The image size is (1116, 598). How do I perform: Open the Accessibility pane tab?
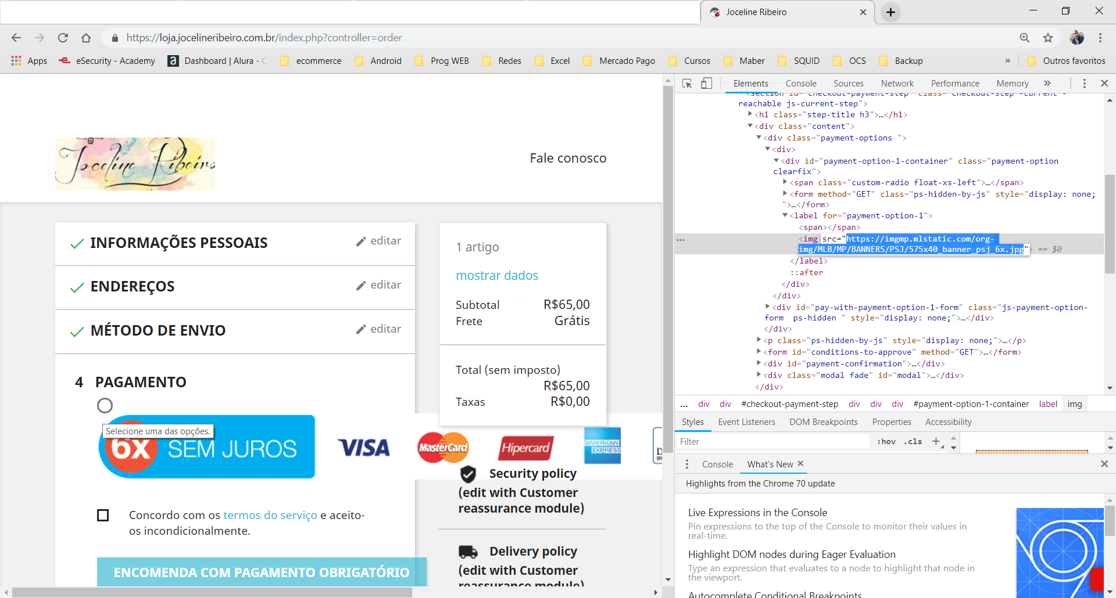[949, 422]
